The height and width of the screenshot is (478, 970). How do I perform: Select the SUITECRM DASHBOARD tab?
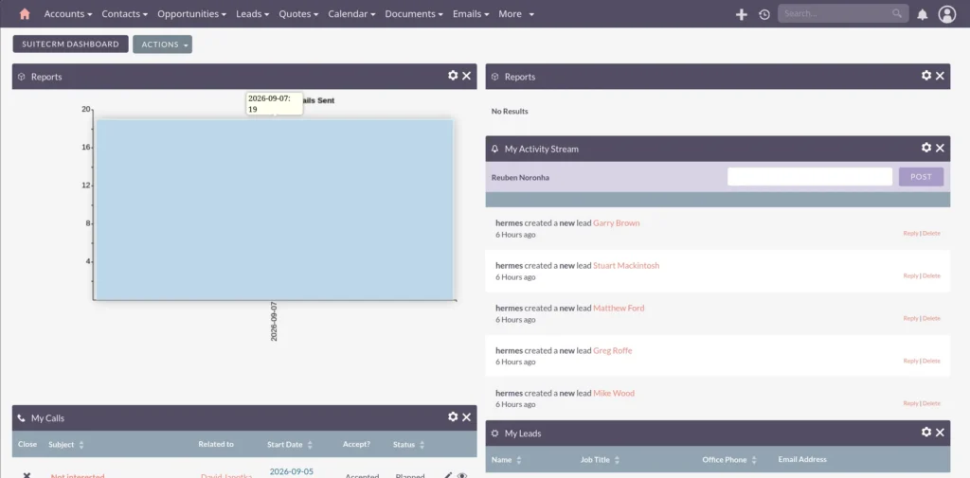(x=70, y=44)
